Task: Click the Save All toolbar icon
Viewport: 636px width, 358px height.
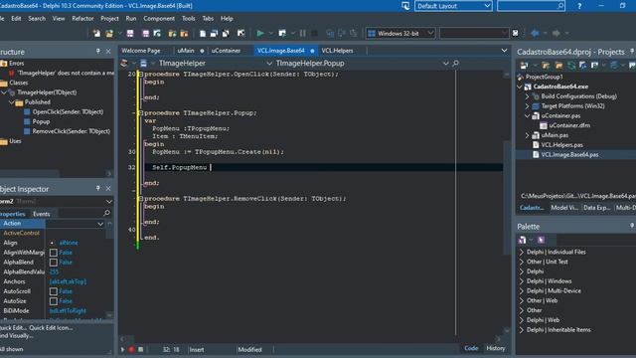Action: pos(146,33)
